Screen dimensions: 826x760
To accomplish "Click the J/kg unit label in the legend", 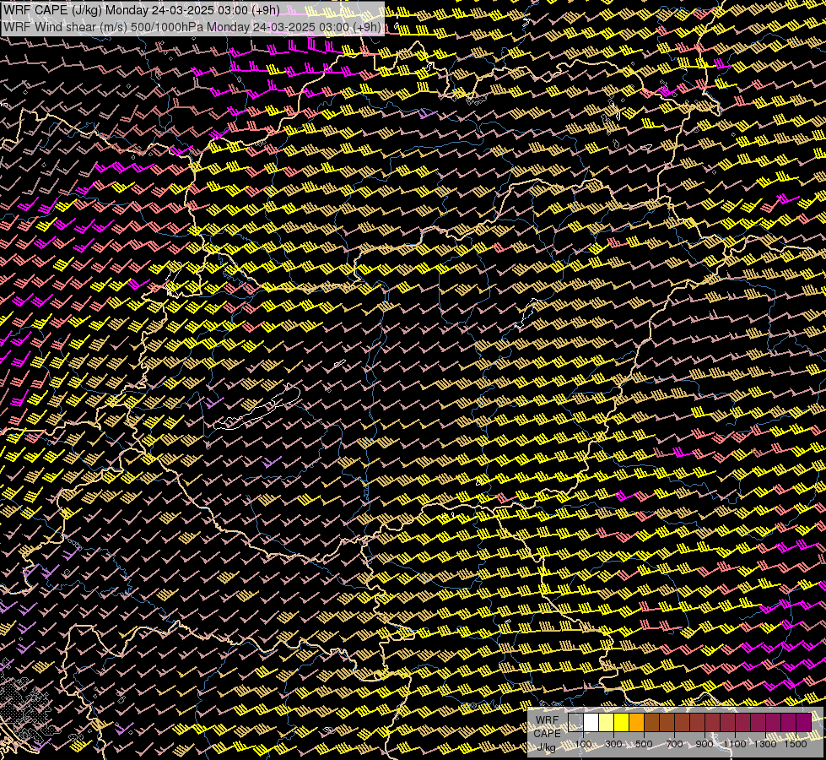I will pyautogui.click(x=546, y=746).
